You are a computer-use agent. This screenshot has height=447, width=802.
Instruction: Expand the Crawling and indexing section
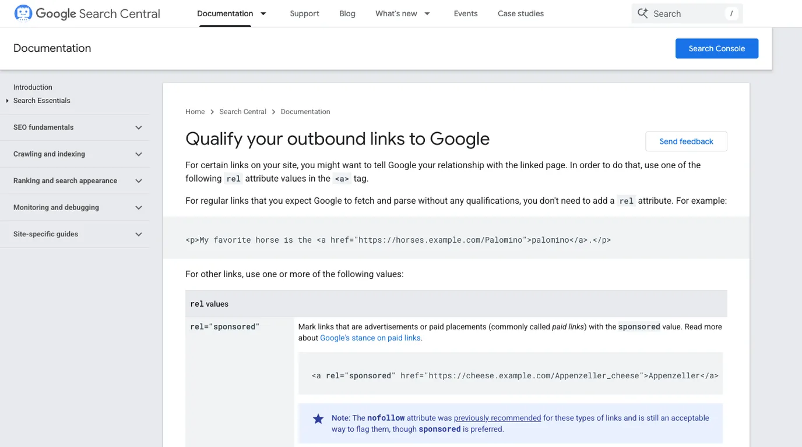(x=139, y=154)
